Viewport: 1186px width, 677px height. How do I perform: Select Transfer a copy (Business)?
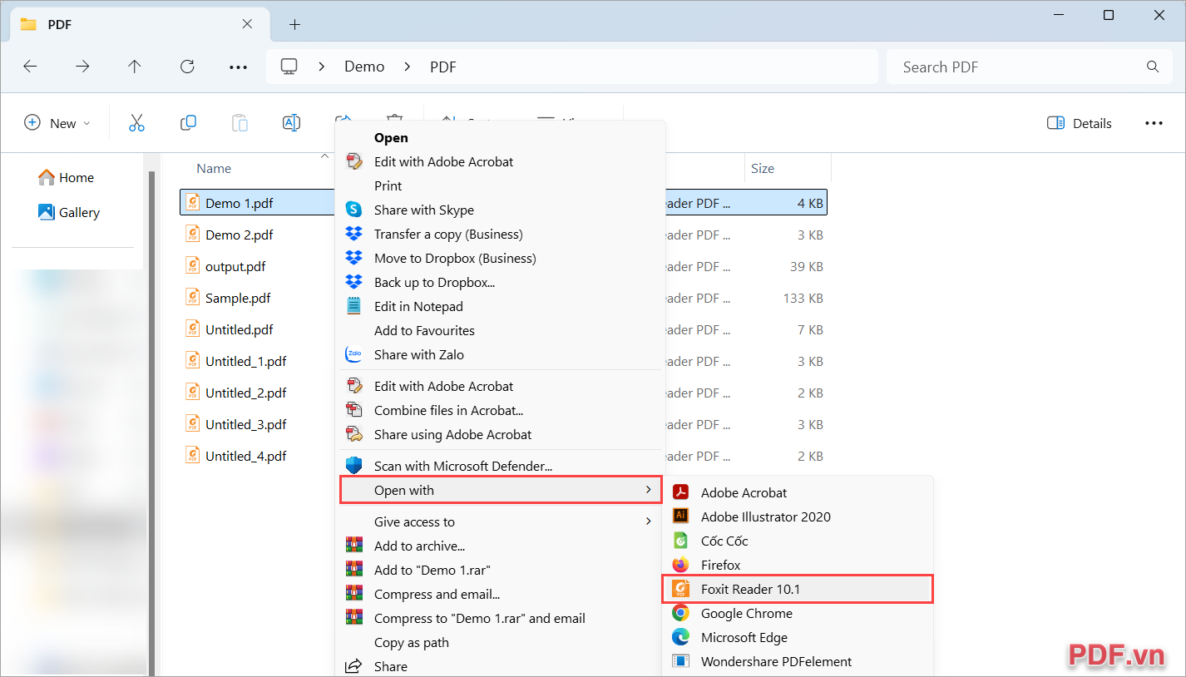(x=500, y=234)
